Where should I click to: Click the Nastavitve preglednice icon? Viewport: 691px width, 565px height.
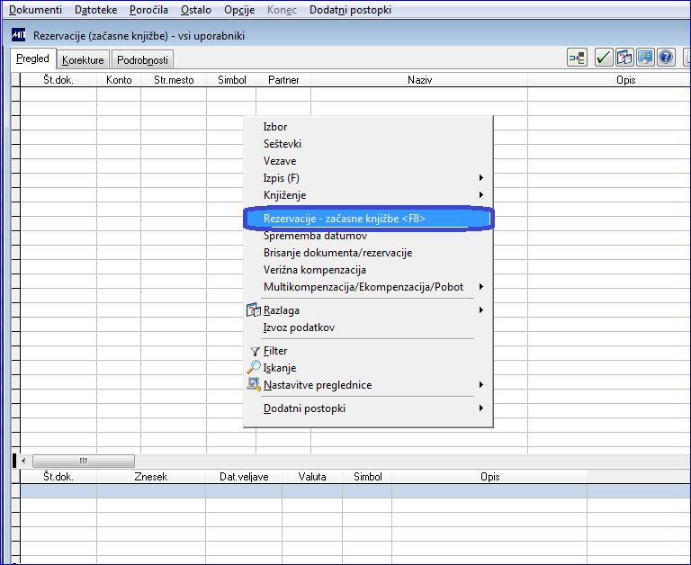tap(254, 384)
